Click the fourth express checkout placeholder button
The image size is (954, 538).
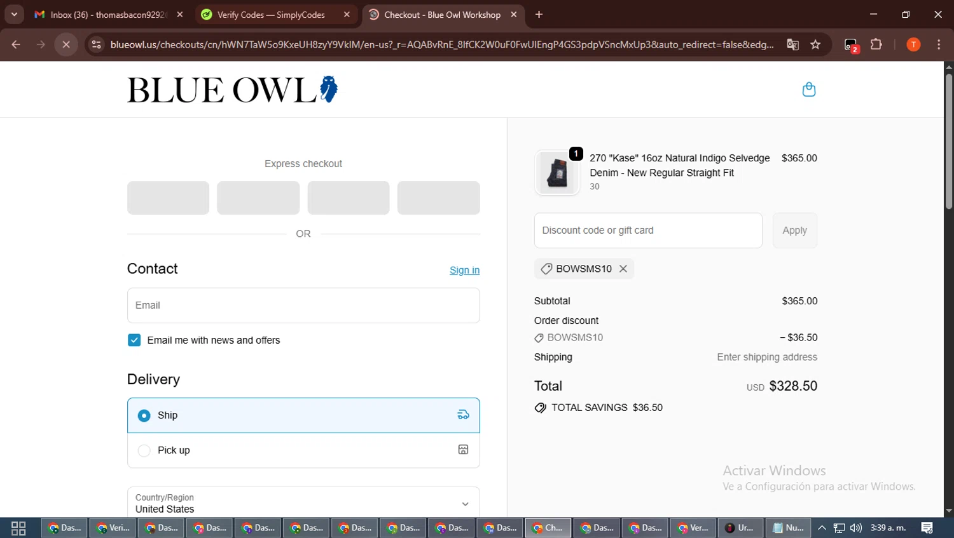(x=439, y=198)
